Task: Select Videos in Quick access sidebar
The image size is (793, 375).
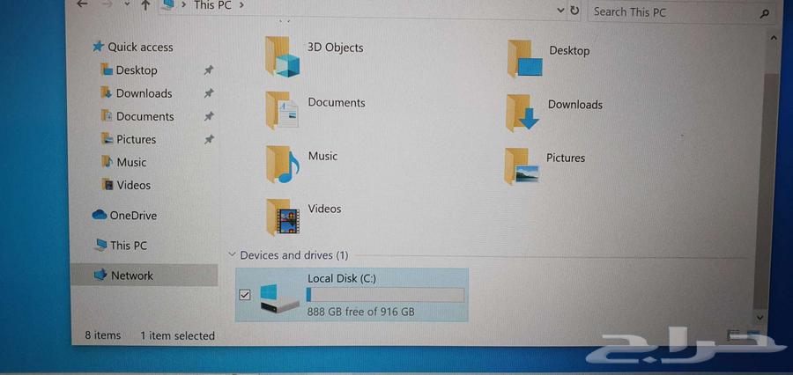Action: [x=134, y=185]
